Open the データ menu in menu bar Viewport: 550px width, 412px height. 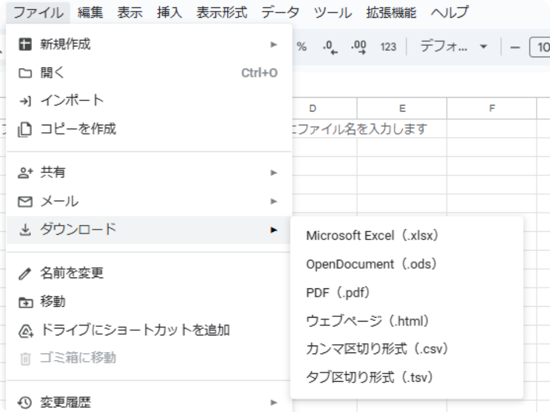(x=280, y=12)
